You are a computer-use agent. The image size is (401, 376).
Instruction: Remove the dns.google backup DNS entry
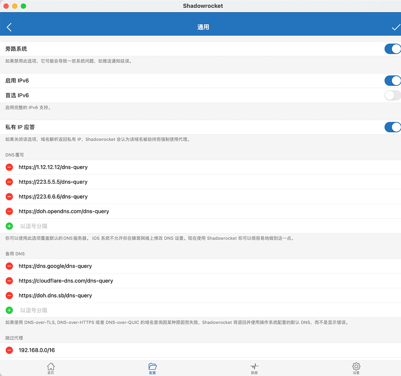pyautogui.click(x=9, y=266)
